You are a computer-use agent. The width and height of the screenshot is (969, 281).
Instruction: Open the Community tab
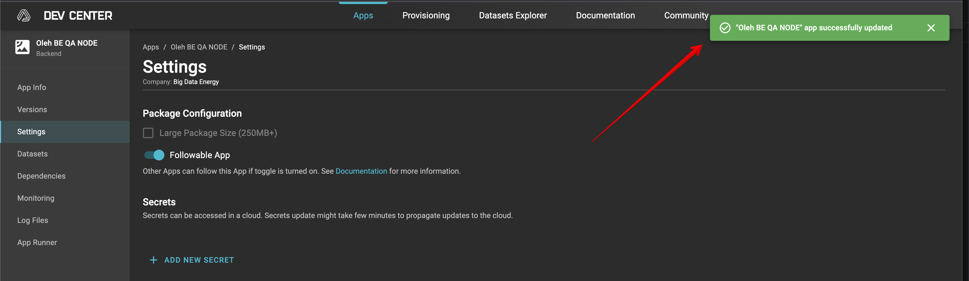pos(686,15)
